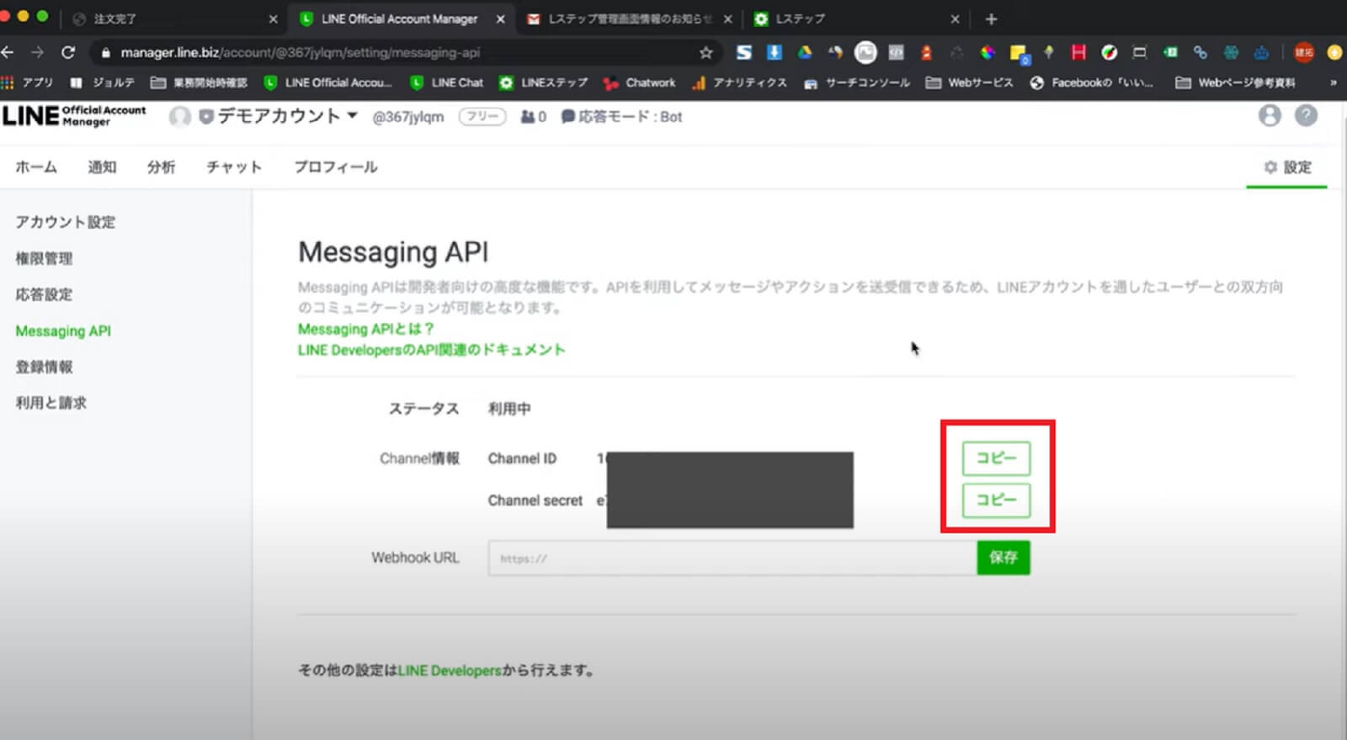This screenshot has height=740, width=1347.
Task: Open the サーチコンソール bookmark
Action: point(857,82)
